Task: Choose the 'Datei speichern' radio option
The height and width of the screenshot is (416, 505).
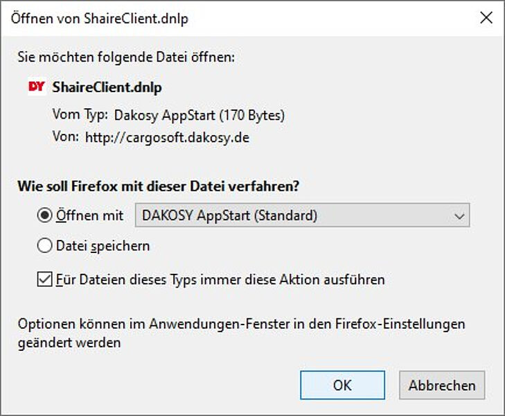Action: coord(44,245)
